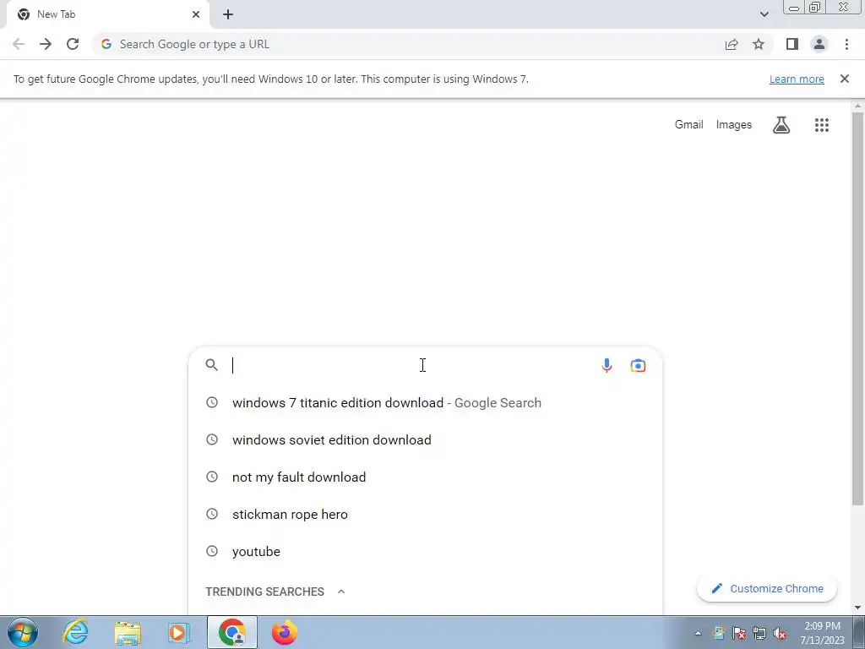Collapse the Trending Searches section
The image size is (865, 649).
[x=341, y=592]
